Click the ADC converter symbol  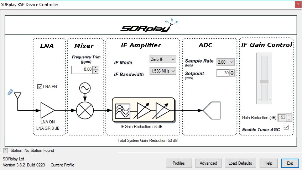(212, 110)
